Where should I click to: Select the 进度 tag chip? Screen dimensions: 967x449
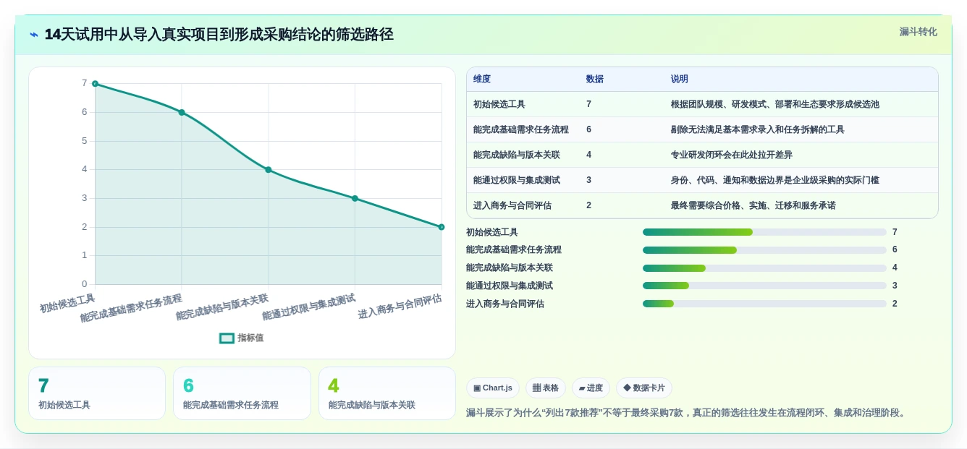point(591,388)
